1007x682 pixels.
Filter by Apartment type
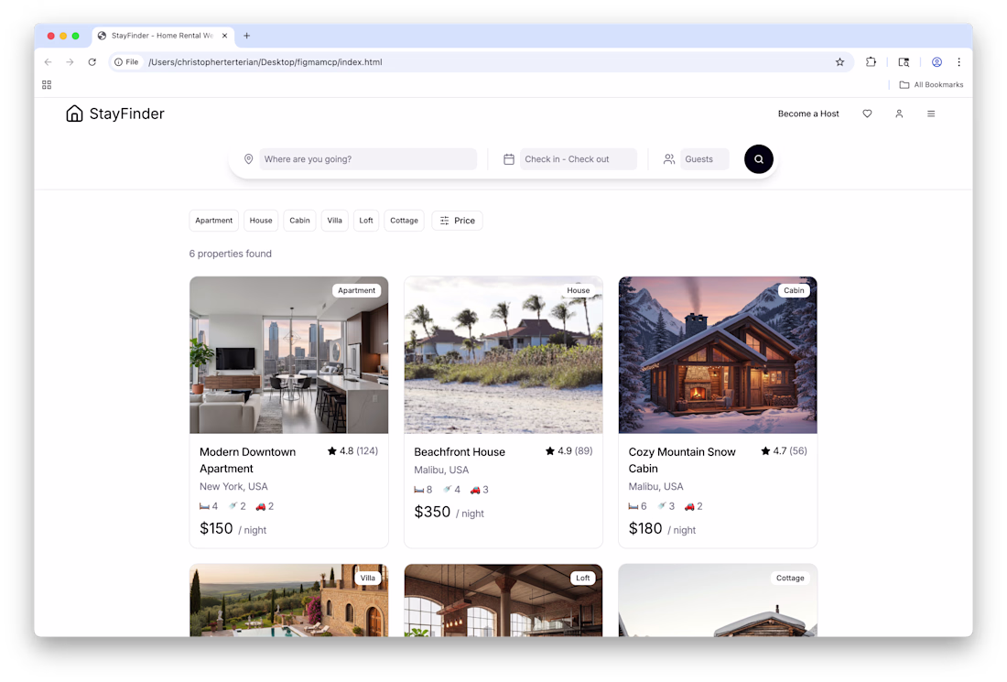pyautogui.click(x=214, y=221)
